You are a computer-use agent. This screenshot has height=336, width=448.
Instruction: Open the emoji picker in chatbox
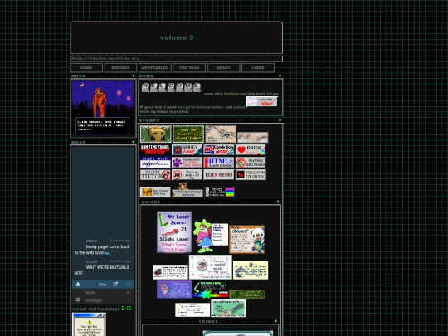pos(78,299)
